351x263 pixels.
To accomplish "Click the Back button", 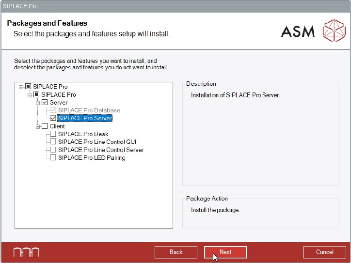I will pos(176,252).
